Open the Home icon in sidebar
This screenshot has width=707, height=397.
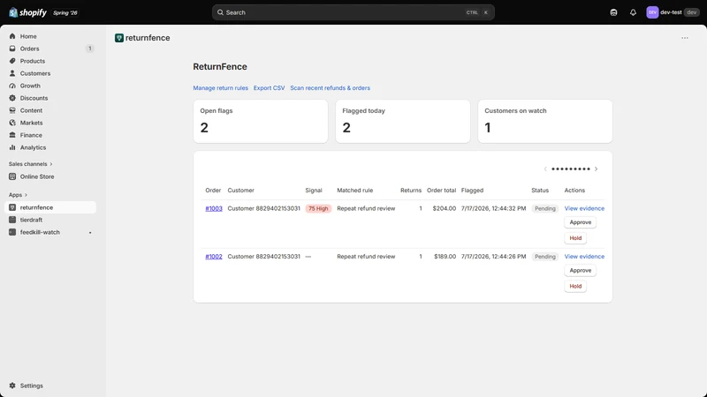tap(12, 36)
